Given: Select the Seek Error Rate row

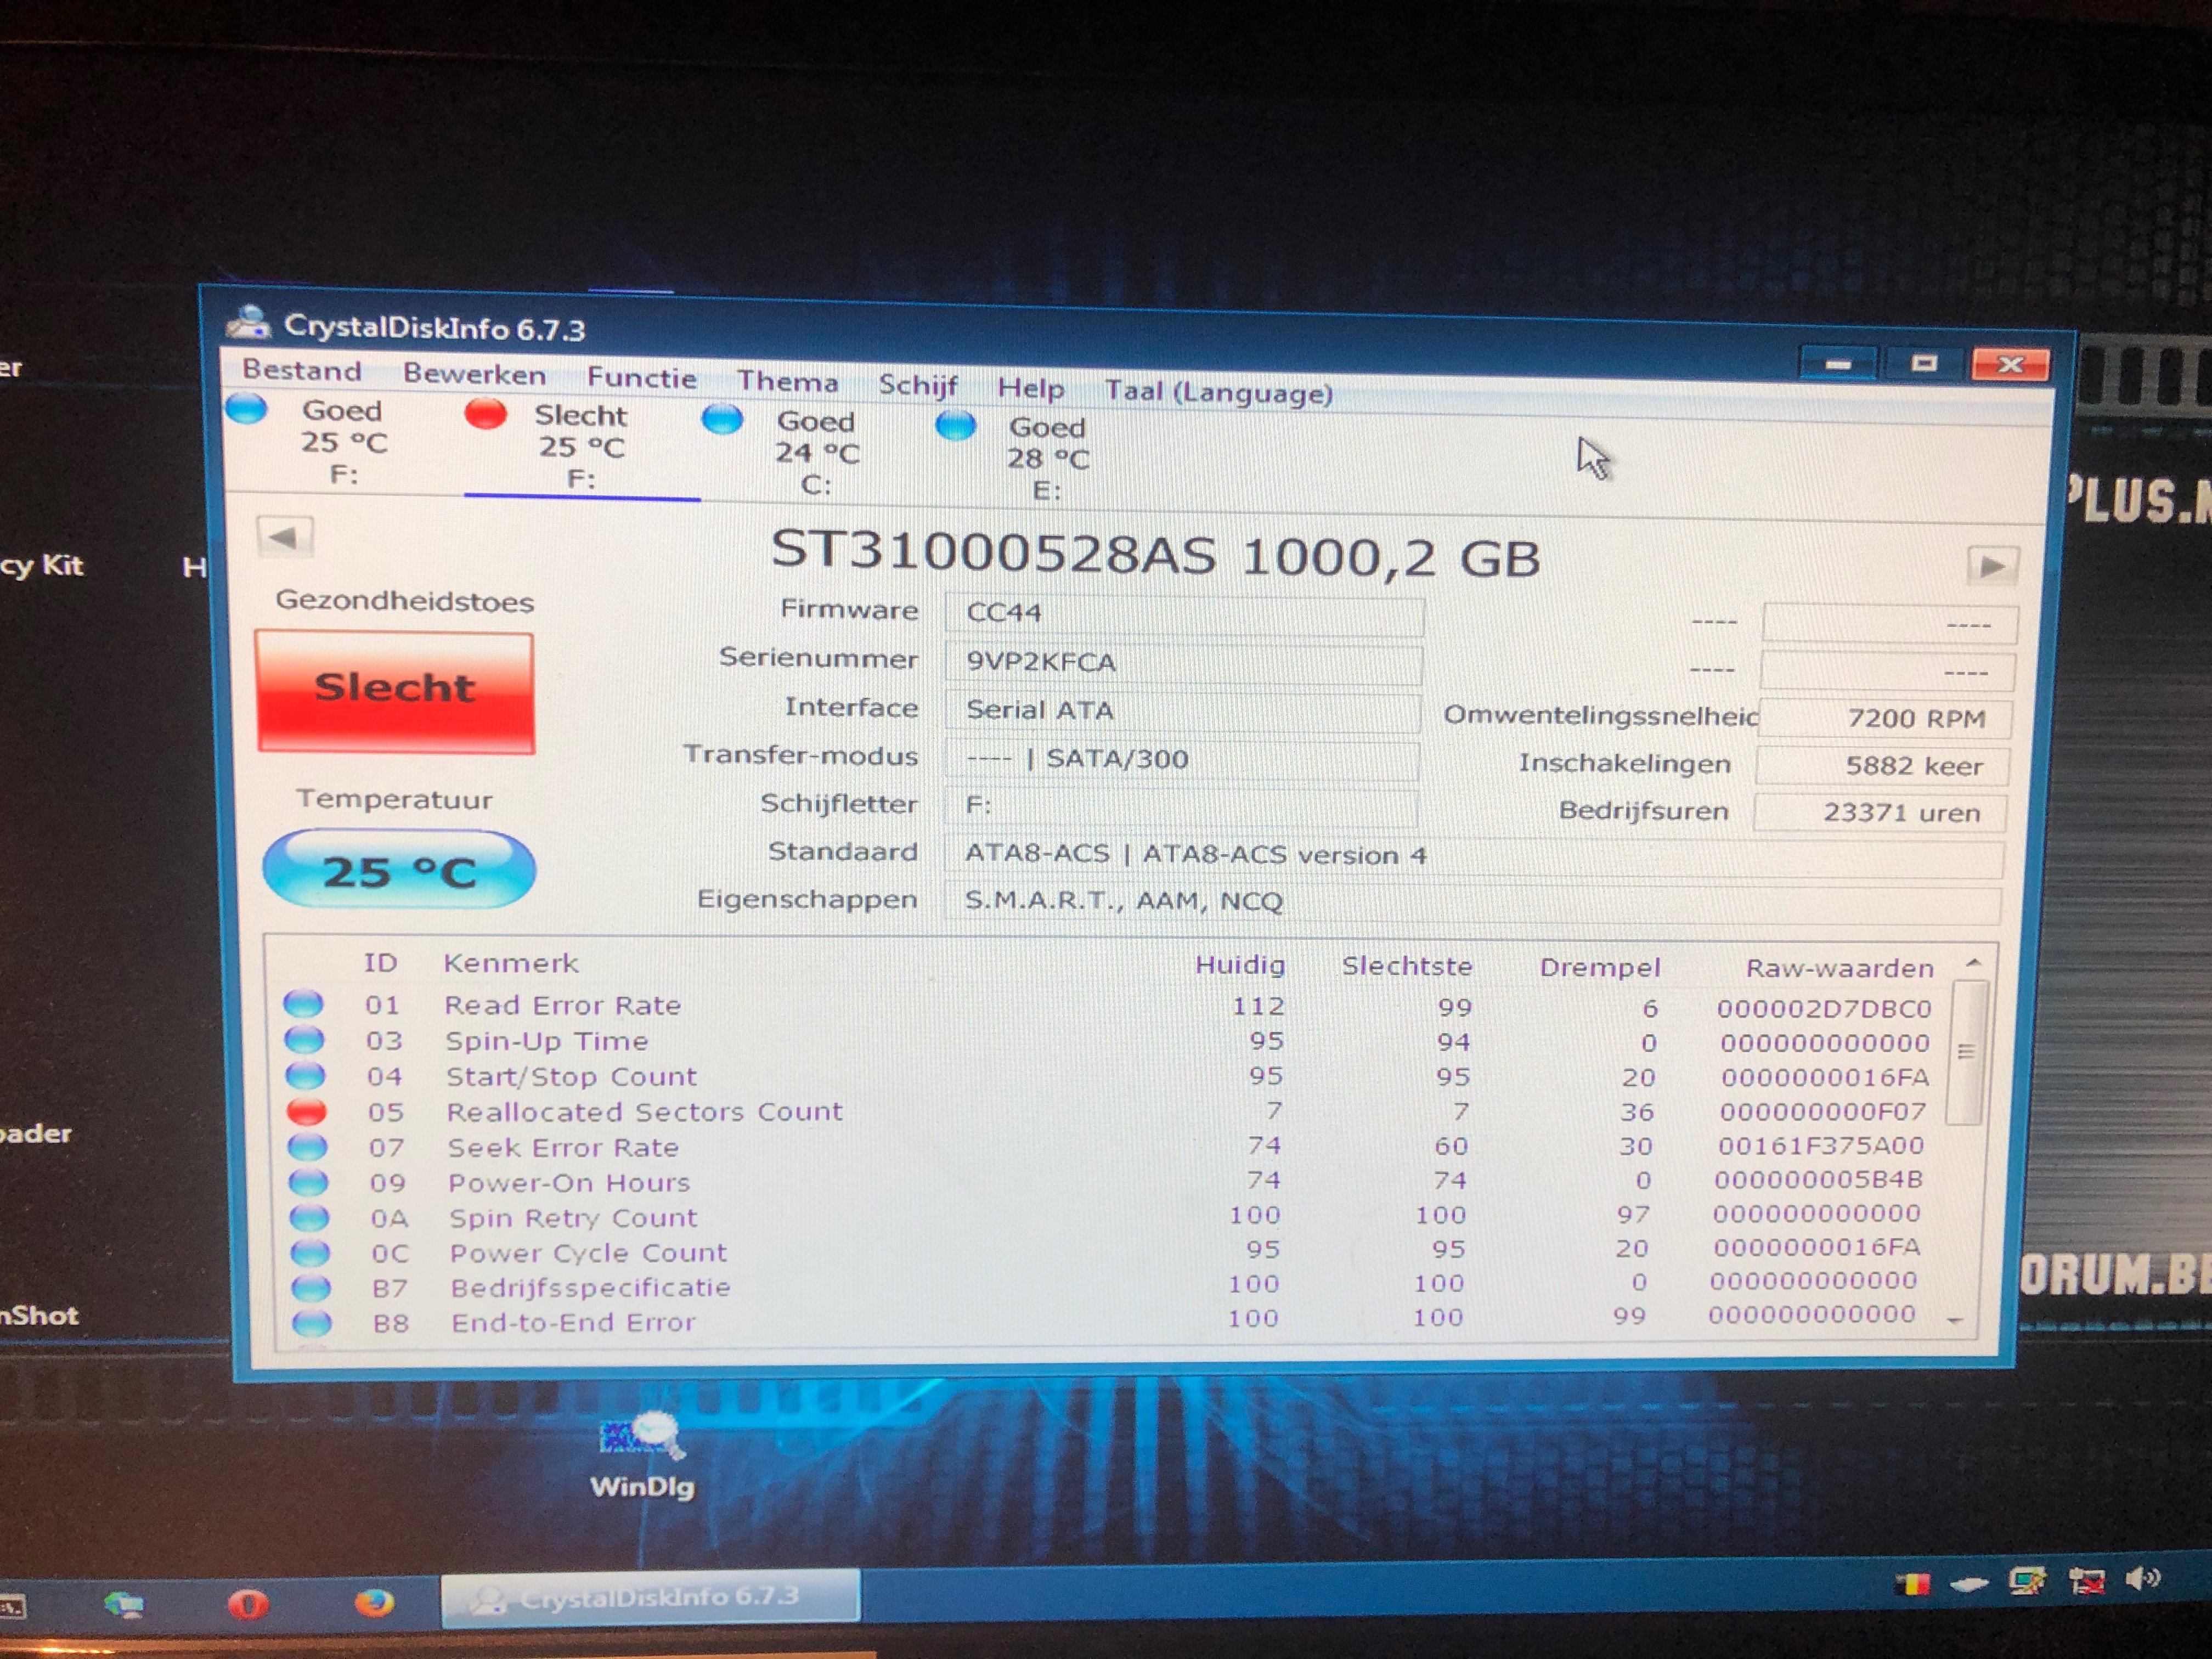Looking at the screenshot, I should tap(1107, 1146).
